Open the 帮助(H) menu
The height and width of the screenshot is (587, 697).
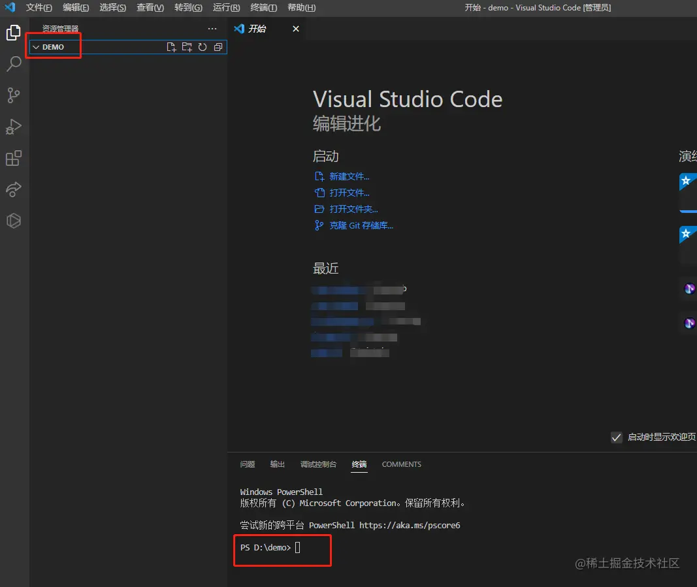[301, 8]
